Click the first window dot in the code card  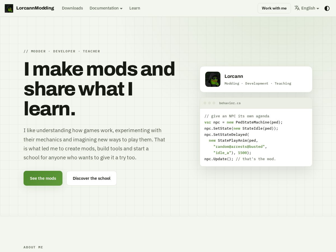click(205, 103)
